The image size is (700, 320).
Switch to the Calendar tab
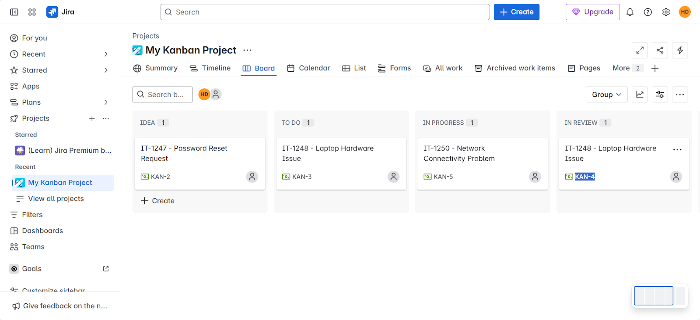(308, 68)
